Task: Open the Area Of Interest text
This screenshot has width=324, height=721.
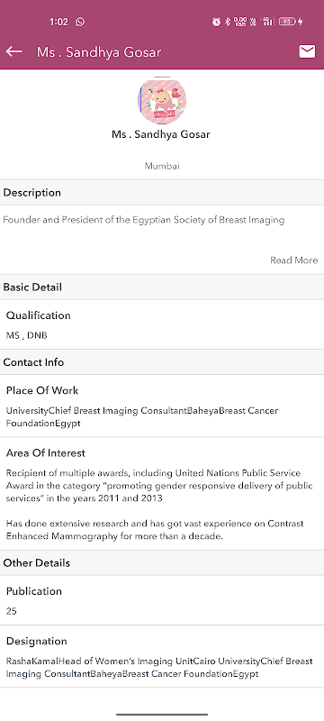Action: pos(162,494)
